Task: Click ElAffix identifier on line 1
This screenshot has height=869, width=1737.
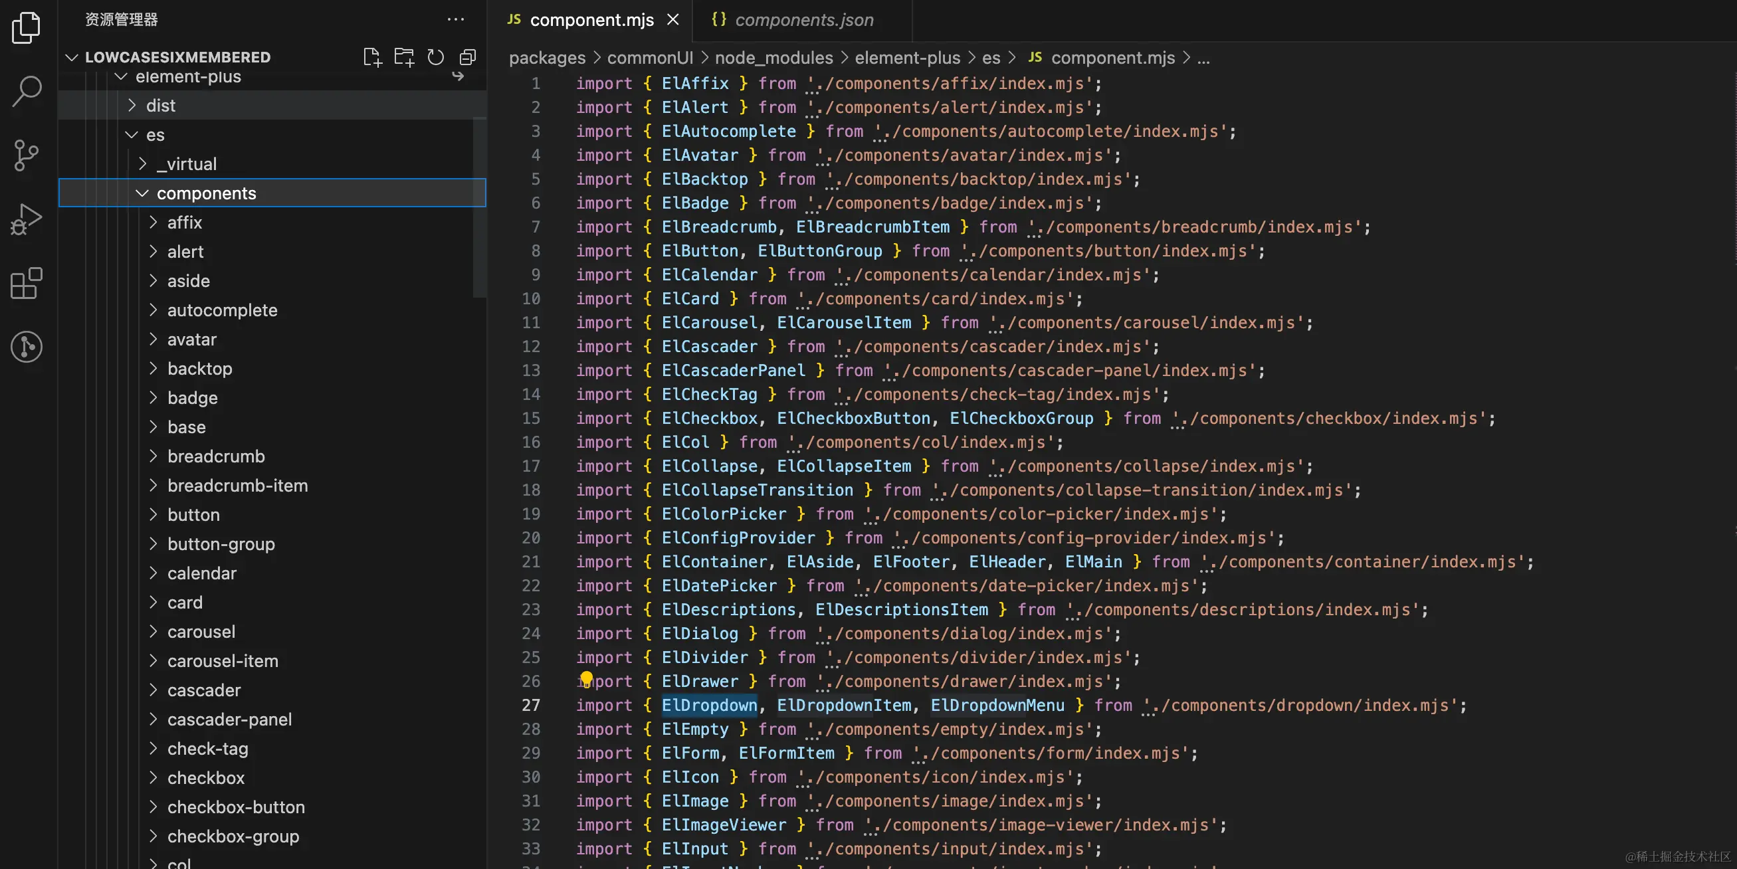Action: pyautogui.click(x=694, y=84)
